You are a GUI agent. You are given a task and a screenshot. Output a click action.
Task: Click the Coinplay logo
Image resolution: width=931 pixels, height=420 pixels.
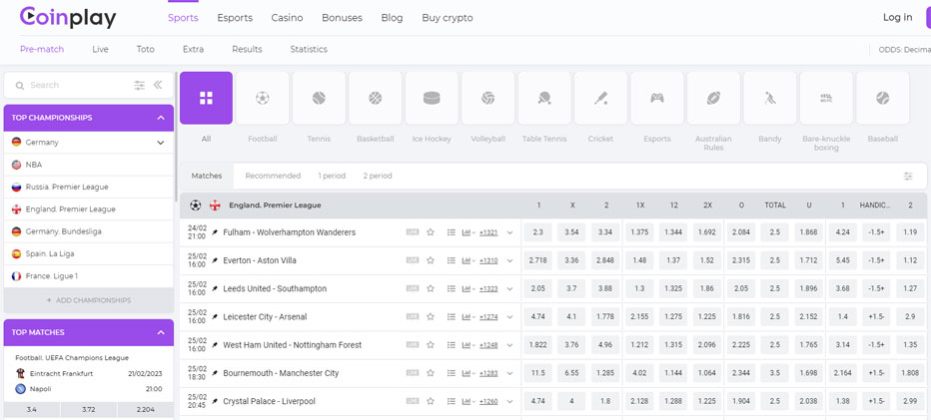click(68, 17)
